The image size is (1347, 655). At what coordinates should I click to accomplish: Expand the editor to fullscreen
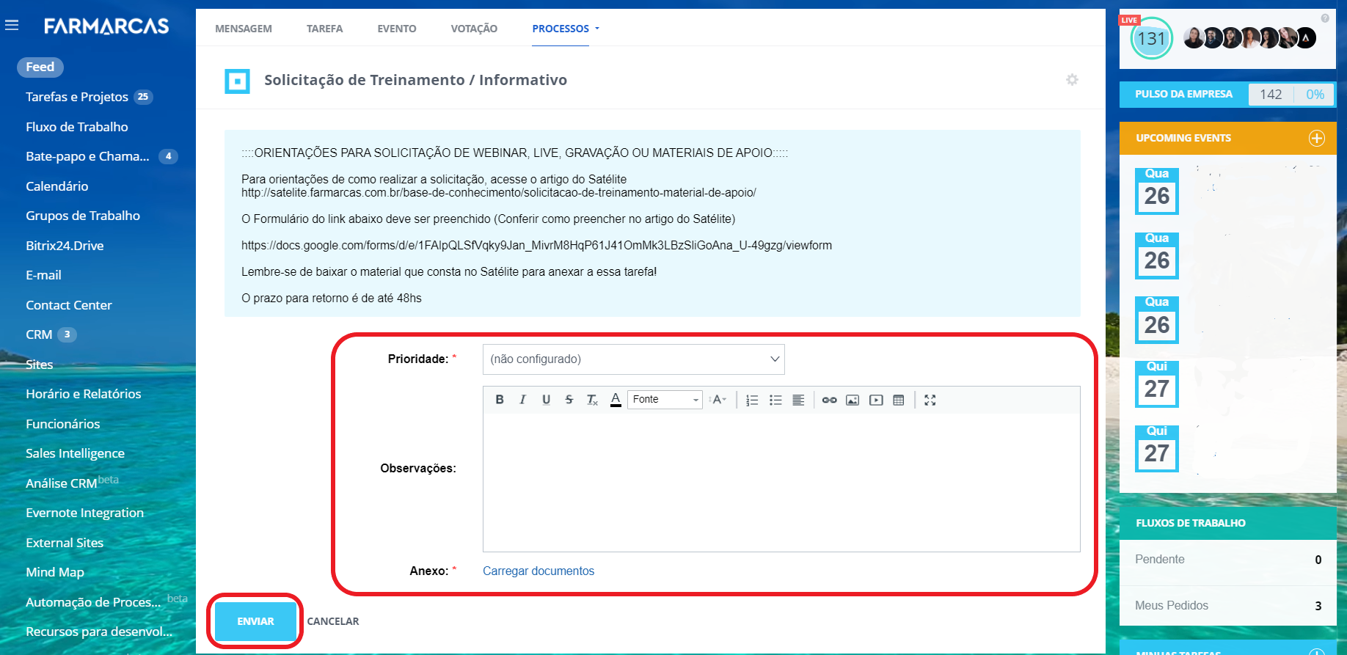pos(930,400)
